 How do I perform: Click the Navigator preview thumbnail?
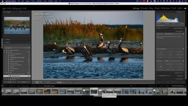(x=17, y=25)
